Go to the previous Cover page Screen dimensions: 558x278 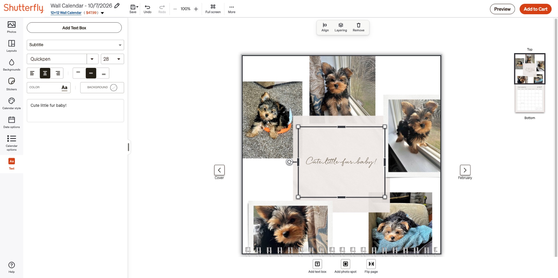[219, 170]
